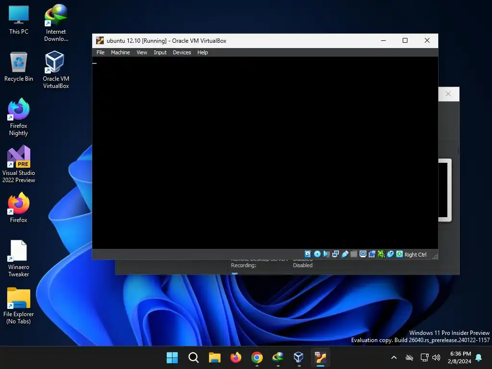Open the File menu in VirtualBox
Image resolution: width=492 pixels, height=369 pixels.
[100, 52]
